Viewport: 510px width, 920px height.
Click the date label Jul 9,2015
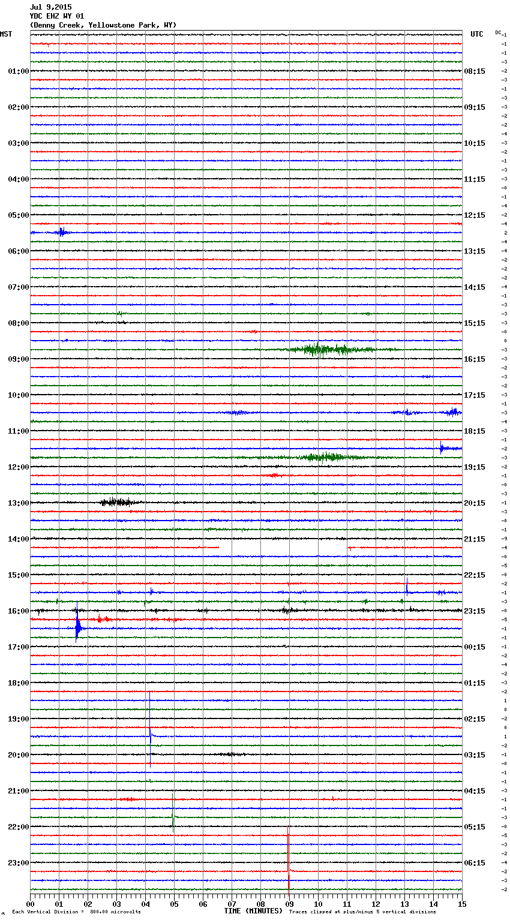[x=50, y=7]
